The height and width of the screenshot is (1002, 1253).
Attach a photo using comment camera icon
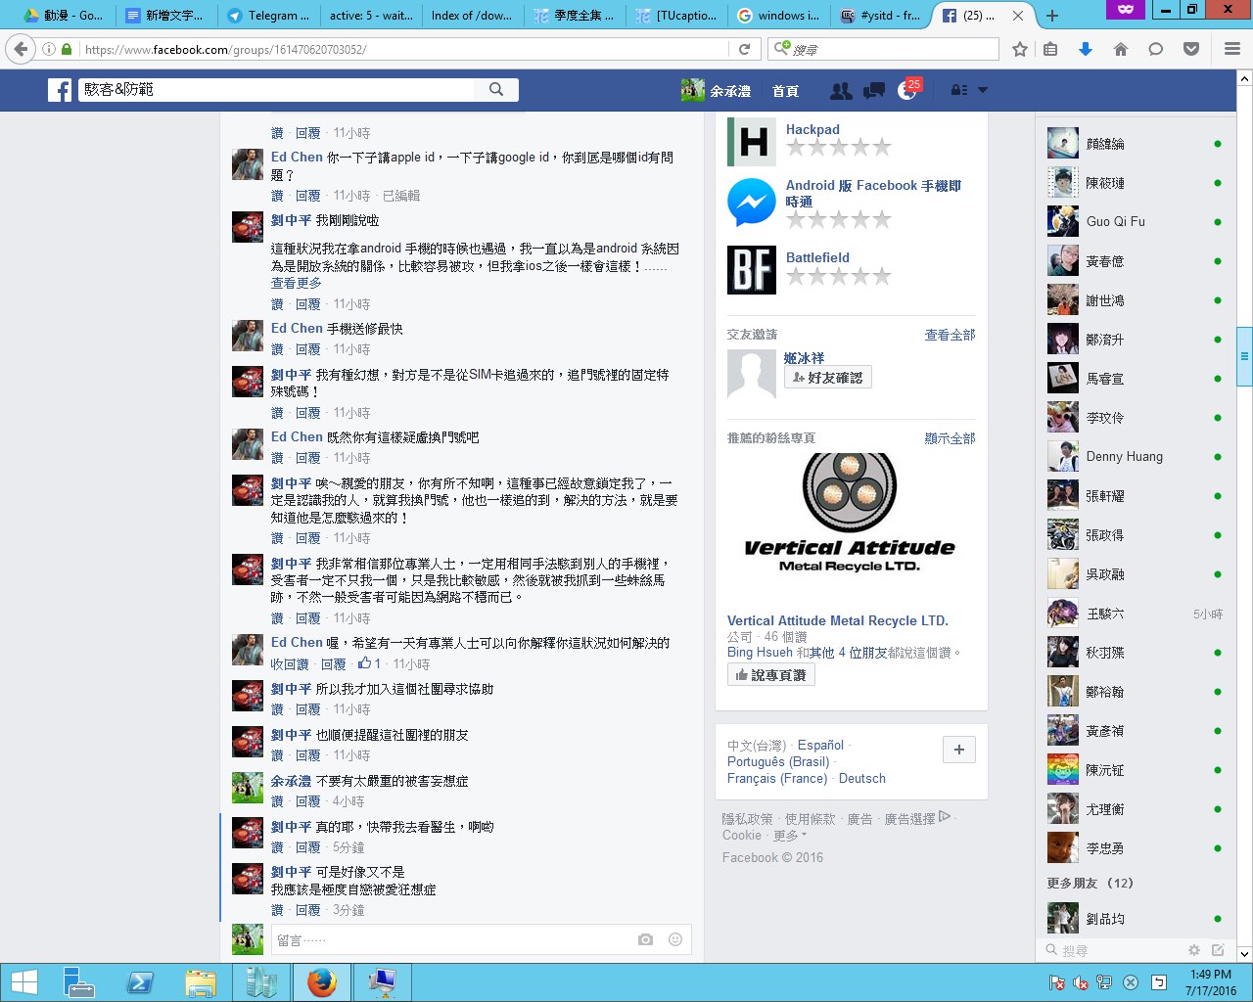pos(645,939)
